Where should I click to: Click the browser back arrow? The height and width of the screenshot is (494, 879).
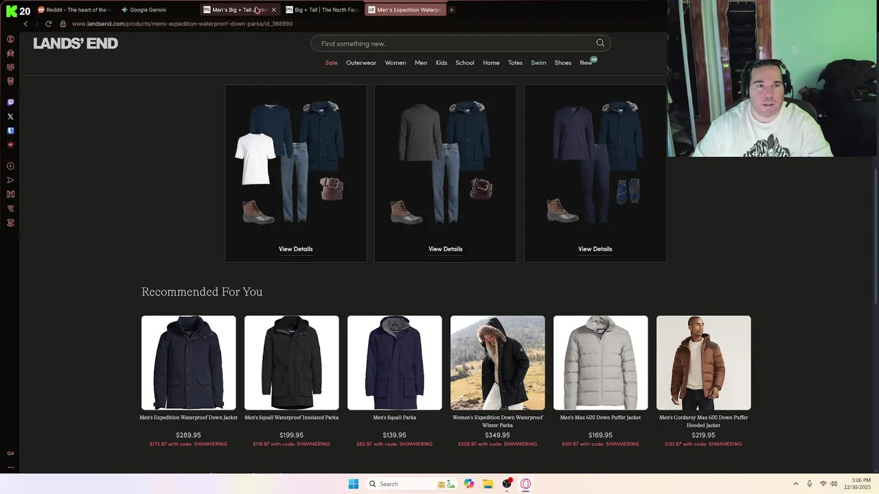pyautogui.click(x=26, y=23)
